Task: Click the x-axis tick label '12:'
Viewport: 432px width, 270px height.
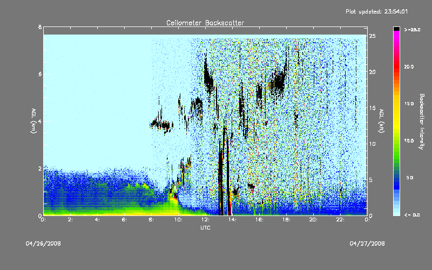Action: point(206,220)
